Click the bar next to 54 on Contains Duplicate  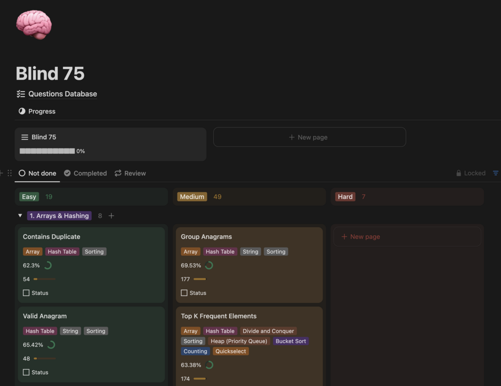click(x=44, y=279)
